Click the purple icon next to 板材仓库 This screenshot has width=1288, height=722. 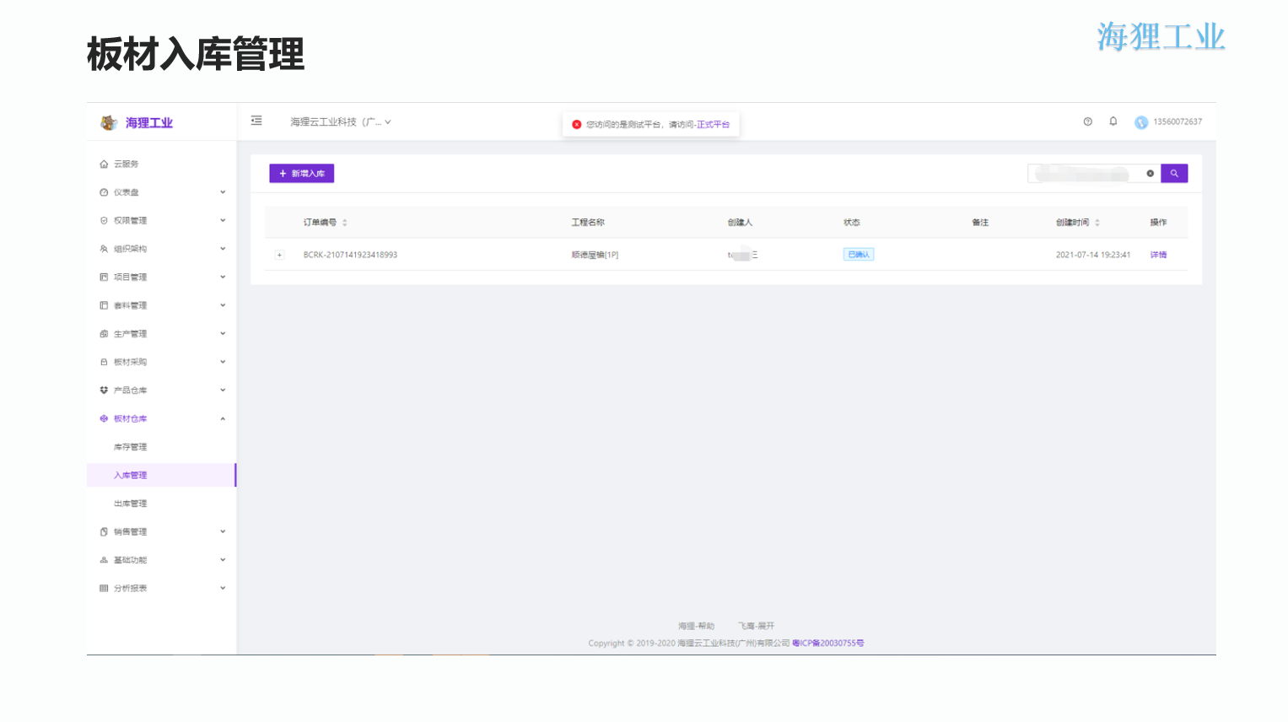(104, 418)
